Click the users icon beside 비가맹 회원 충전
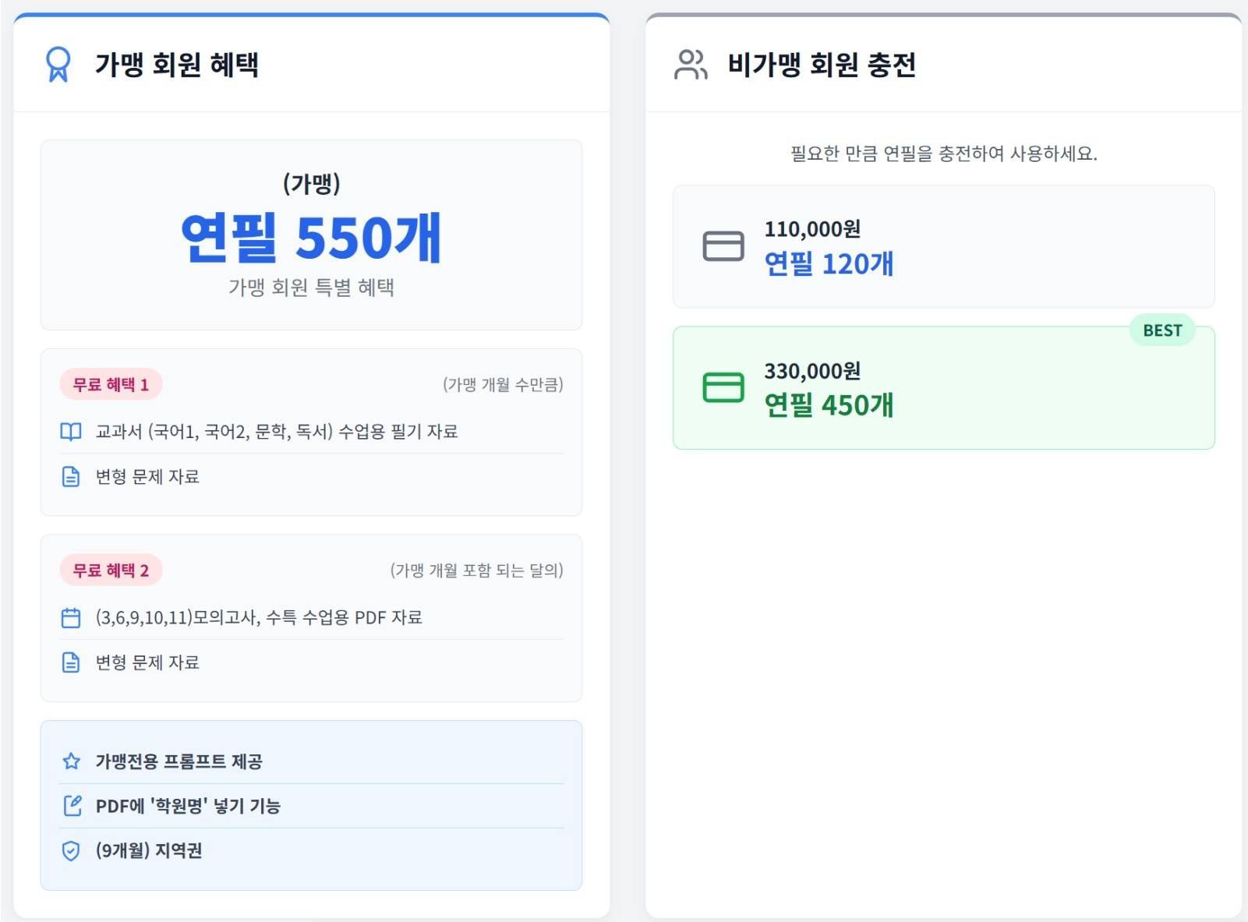The height and width of the screenshot is (922, 1248). click(x=691, y=64)
